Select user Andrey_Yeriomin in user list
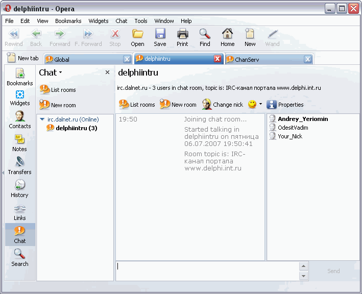 coord(303,119)
